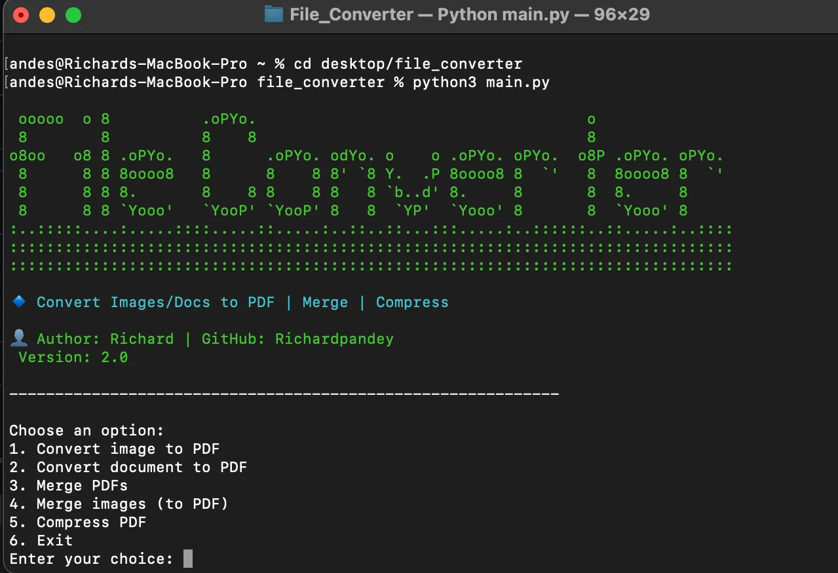
Task: Click the green fullscreen window button
Action: click(72, 14)
